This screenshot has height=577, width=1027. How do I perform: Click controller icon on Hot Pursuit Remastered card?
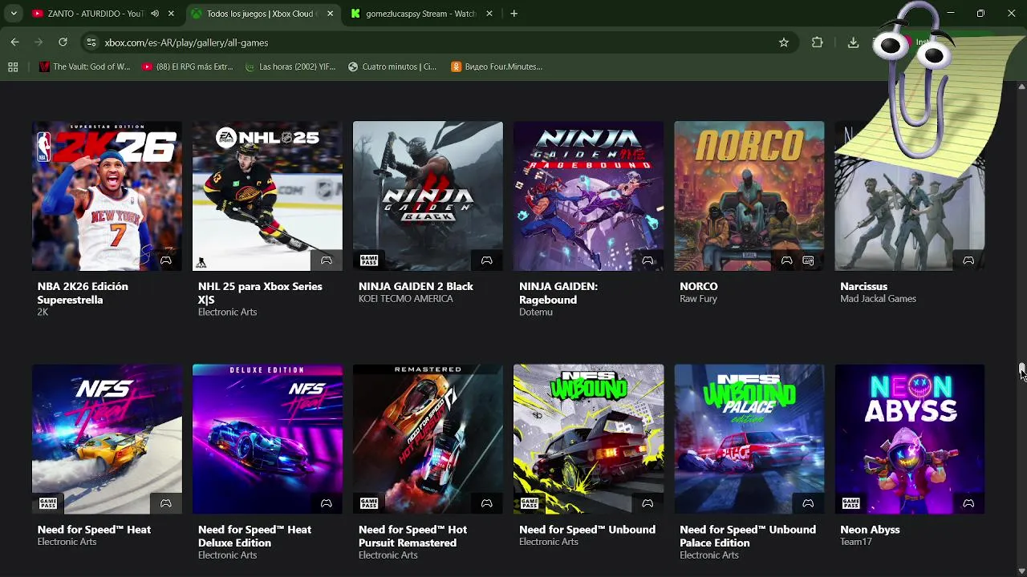tap(487, 503)
